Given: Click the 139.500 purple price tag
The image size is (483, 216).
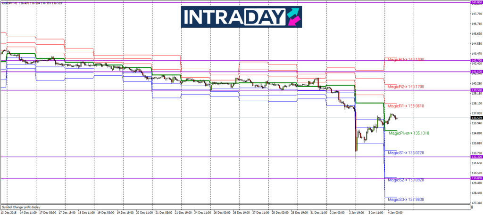Looking at the screenshot, I should [476, 90].
